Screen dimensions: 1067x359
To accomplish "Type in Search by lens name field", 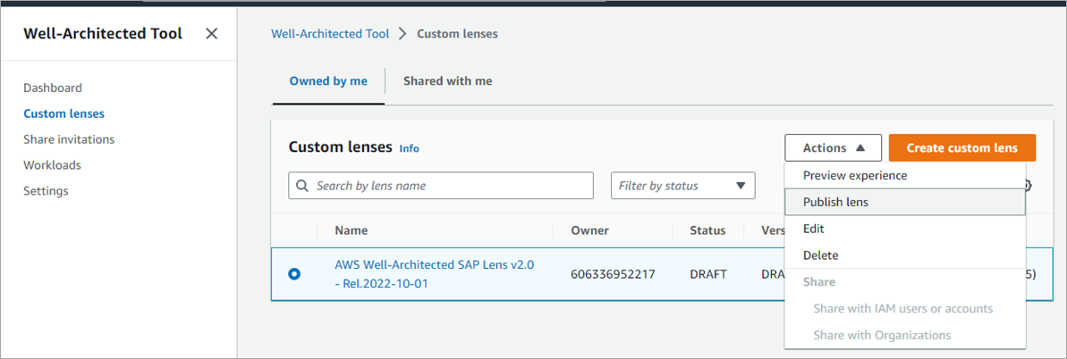I will pos(449,186).
